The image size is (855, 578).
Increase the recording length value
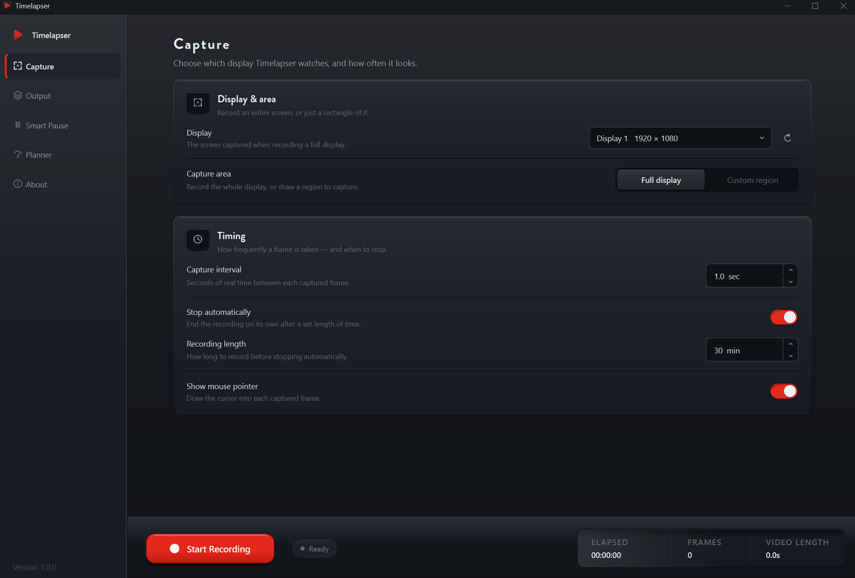[x=791, y=344]
